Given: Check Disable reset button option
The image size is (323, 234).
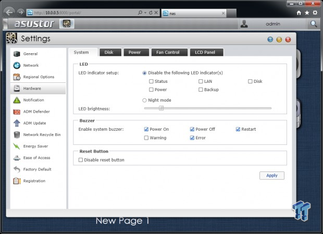Looking at the screenshot, I should pyautogui.click(x=81, y=160).
